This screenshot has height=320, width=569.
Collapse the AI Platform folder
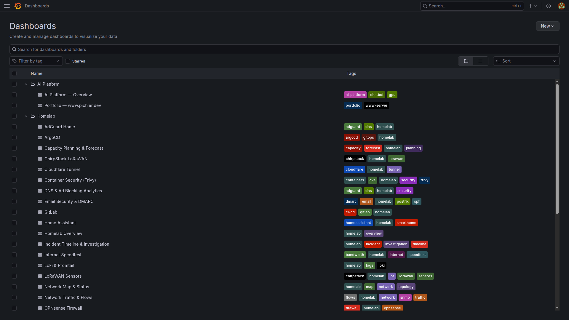26,84
